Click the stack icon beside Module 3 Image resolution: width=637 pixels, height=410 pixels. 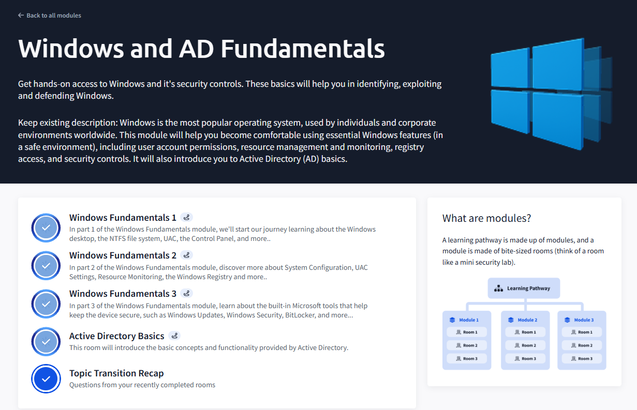567,320
